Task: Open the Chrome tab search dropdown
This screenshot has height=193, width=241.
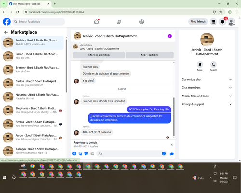Action: point(4,4)
